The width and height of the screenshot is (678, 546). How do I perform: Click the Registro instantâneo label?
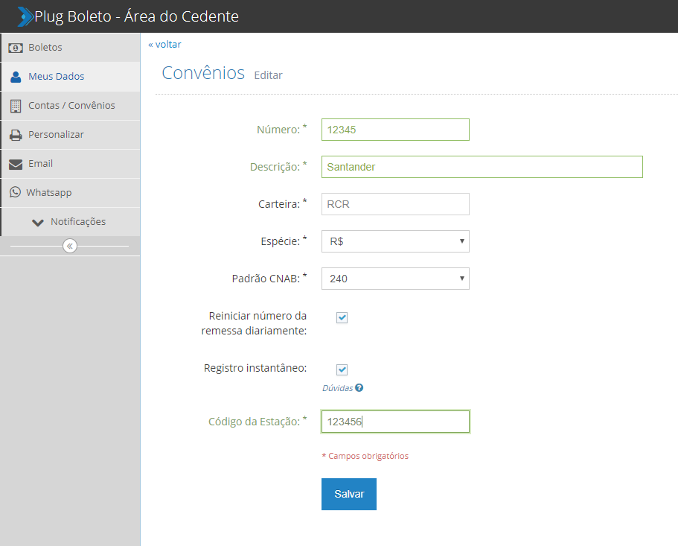click(x=255, y=368)
